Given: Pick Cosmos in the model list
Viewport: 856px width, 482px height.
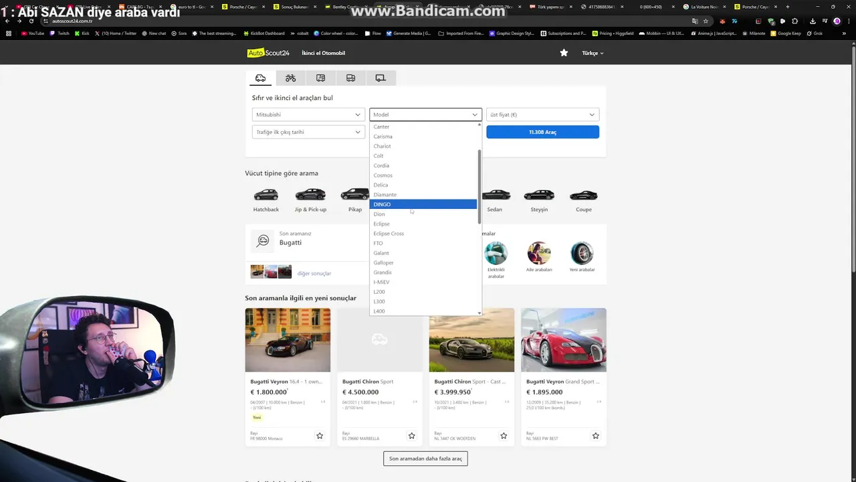Looking at the screenshot, I should pos(423,175).
